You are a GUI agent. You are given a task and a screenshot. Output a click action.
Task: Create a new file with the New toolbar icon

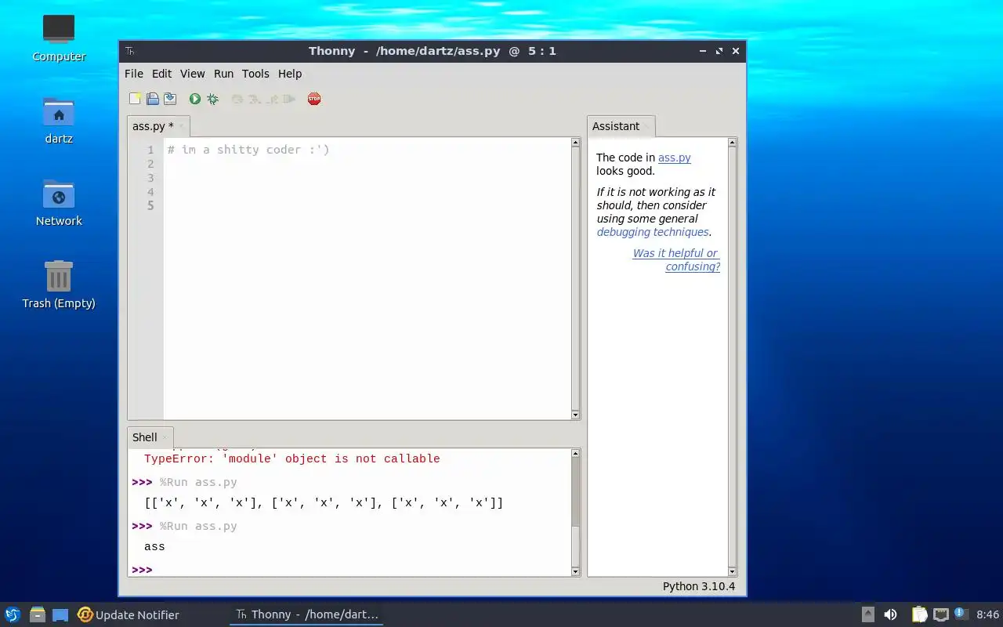[x=136, y=99]
